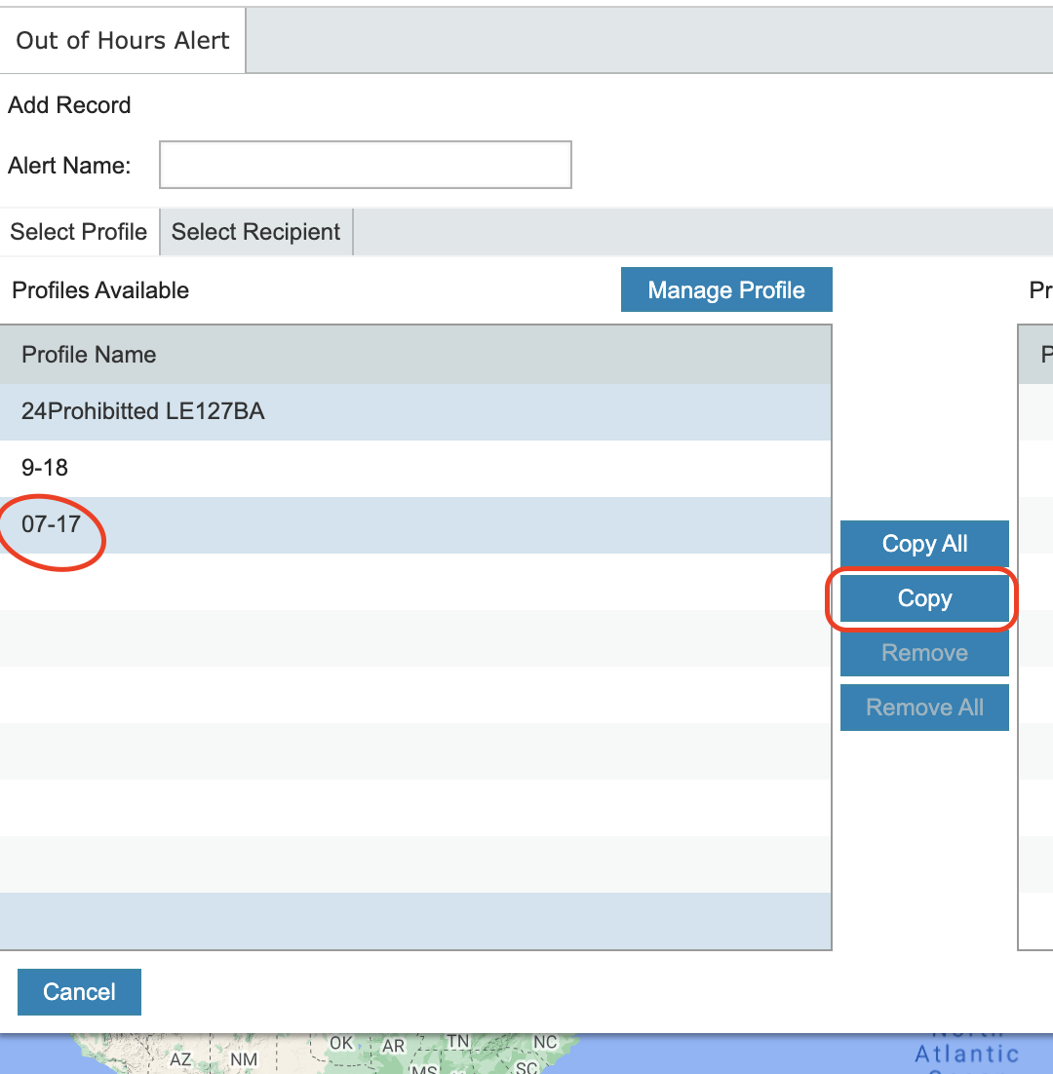Click the NM state label on the map
1053x1074 pixels.
coord(244,1059)
